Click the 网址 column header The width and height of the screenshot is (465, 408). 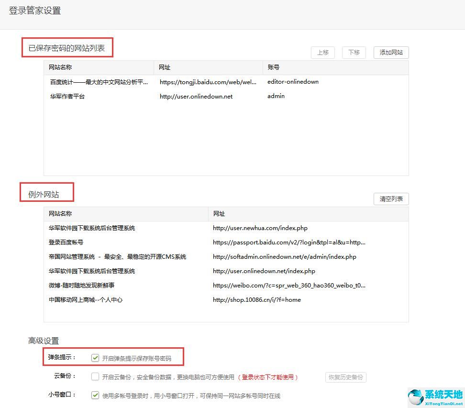pyautogui.click(x=164, y=67)
